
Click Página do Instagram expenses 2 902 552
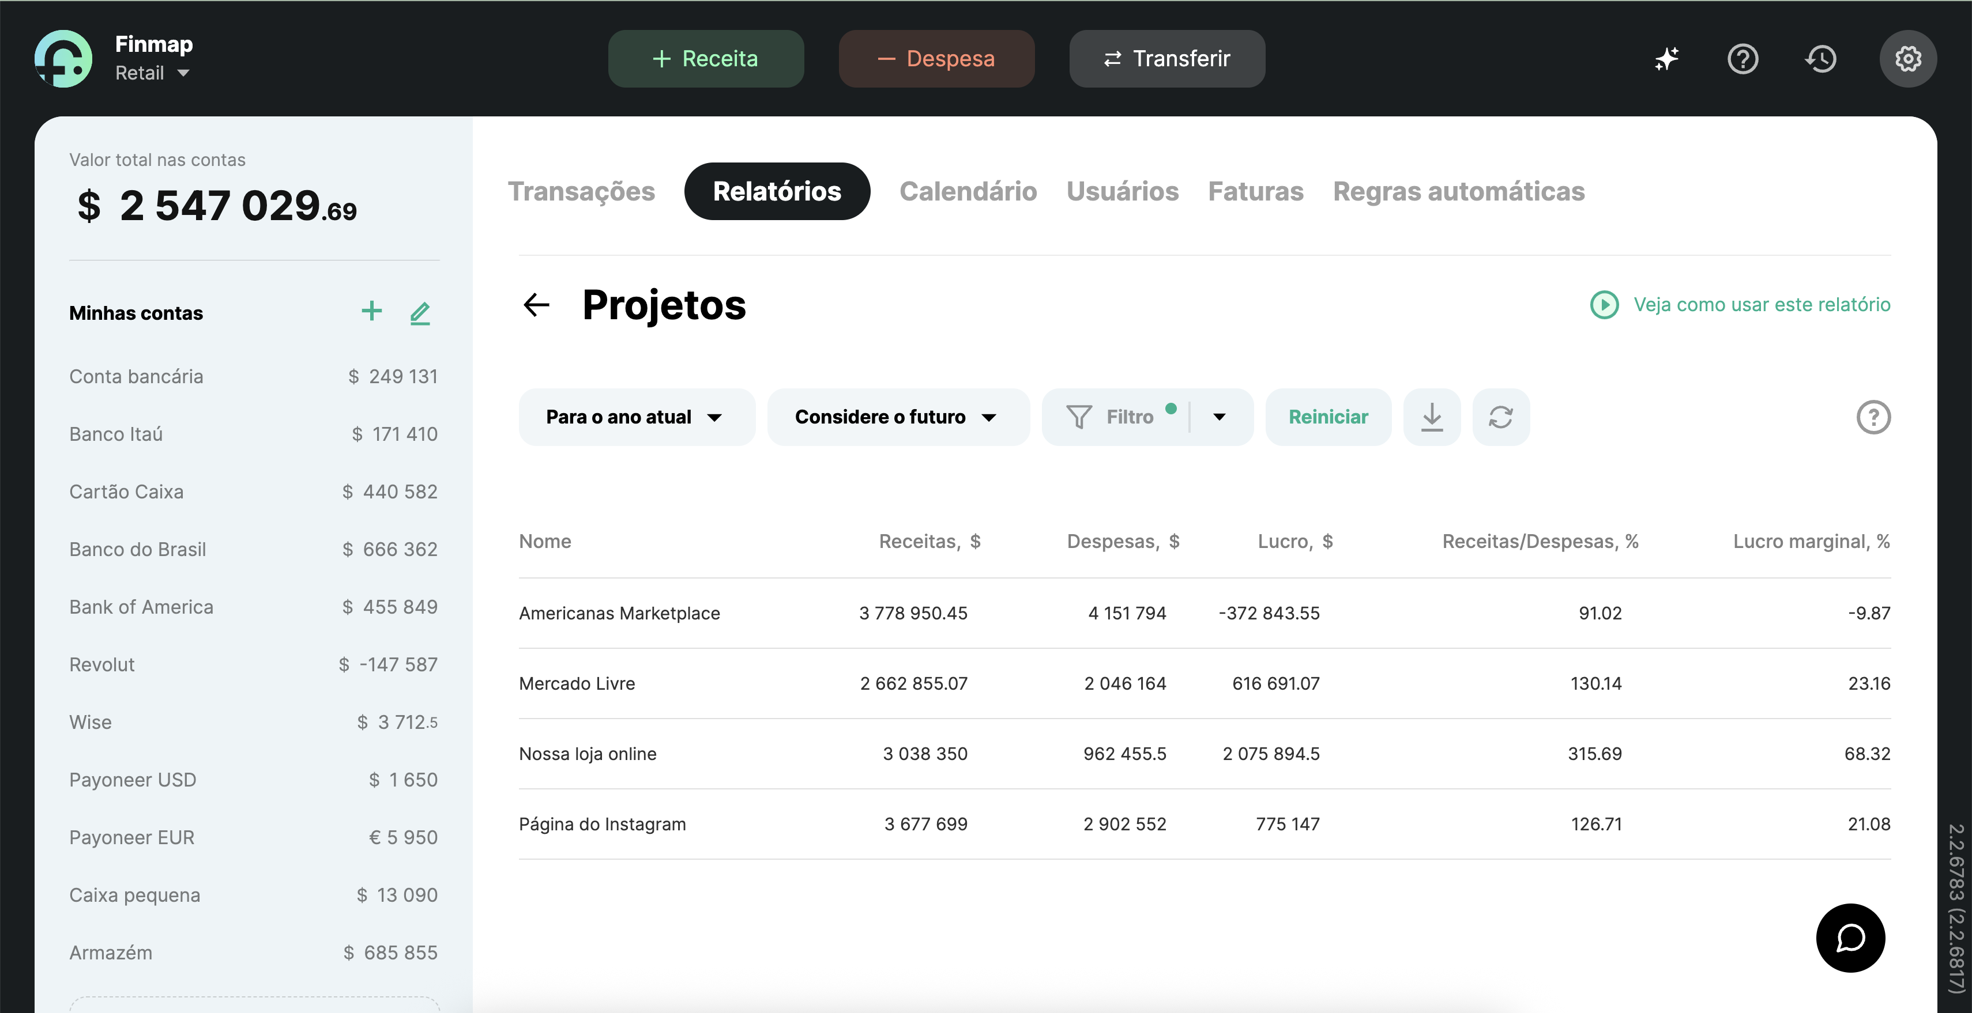[1124, 824]
